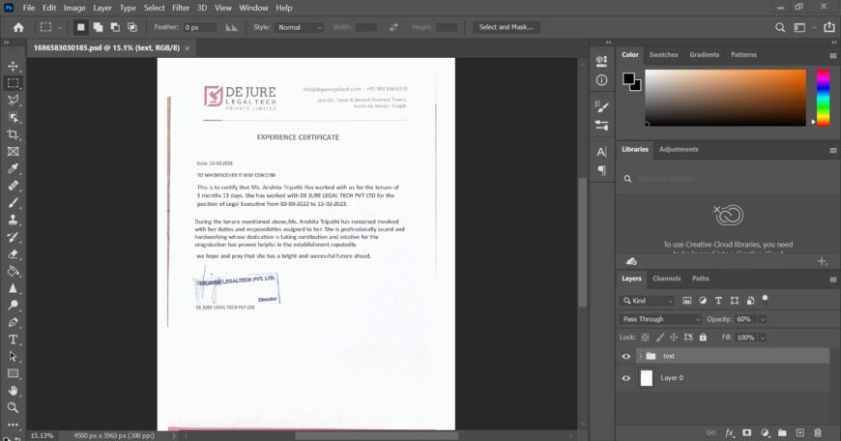The image size is (841, 441).
Task: Select the Paint Bucket tool
Action: coord(13,271)
